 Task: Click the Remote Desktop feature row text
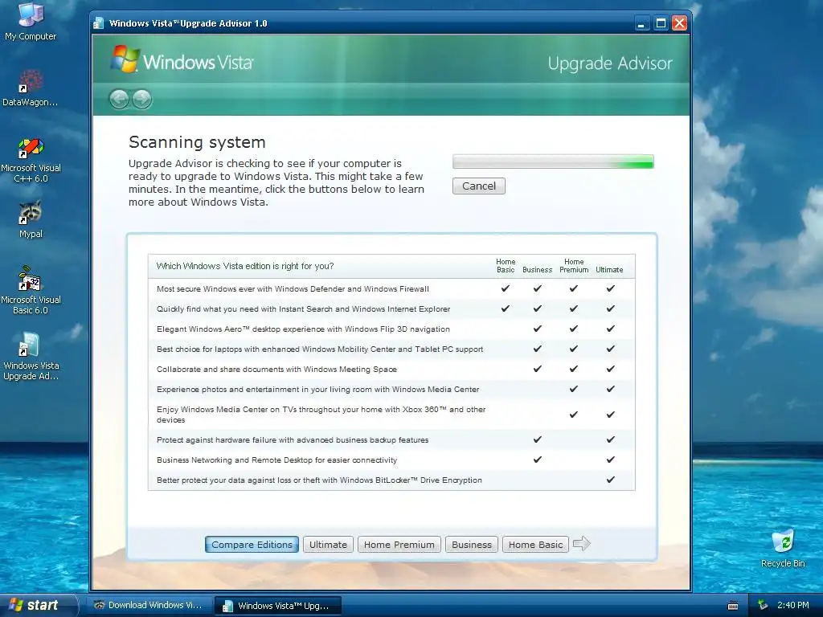[x=276, y=460]
